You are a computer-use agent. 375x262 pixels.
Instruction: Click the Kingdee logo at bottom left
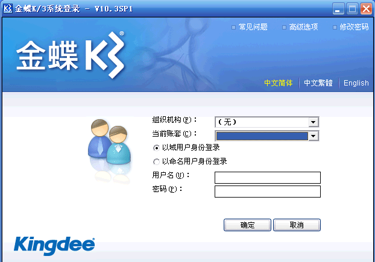[54, 246]
